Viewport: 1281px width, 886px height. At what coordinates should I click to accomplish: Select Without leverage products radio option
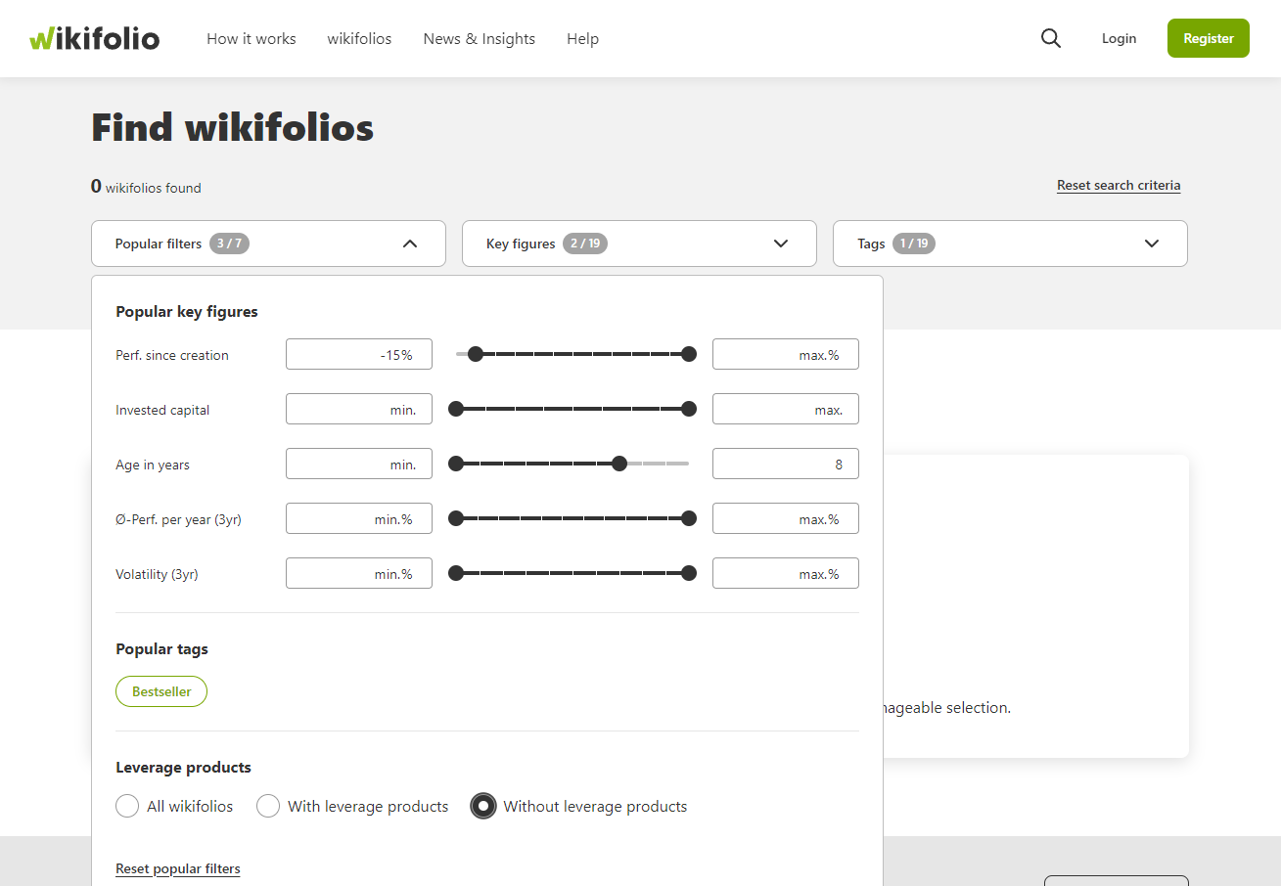click(483, 806)
